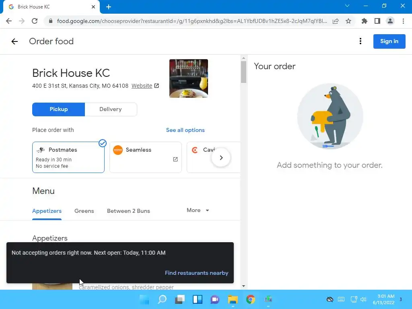
Task: Bookmark this page with the star icon
Action: click(x=348, y=21)
